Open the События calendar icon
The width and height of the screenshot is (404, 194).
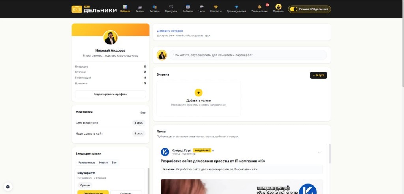coord(187,7)
